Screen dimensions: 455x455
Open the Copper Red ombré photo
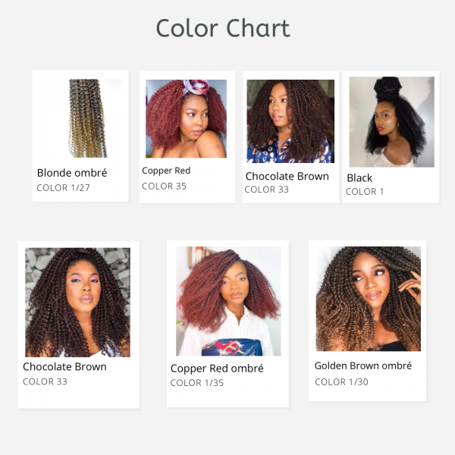[228, 301]
